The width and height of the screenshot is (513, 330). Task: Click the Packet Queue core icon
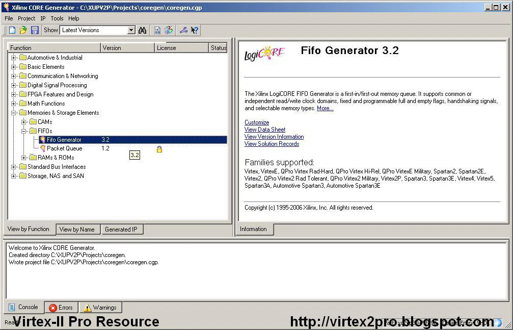[43, 148]
